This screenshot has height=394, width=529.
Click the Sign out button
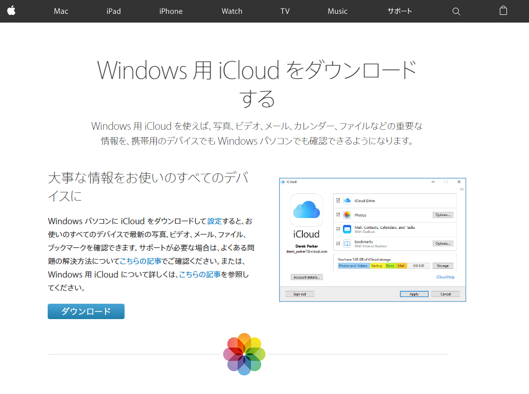click(299, 294)
